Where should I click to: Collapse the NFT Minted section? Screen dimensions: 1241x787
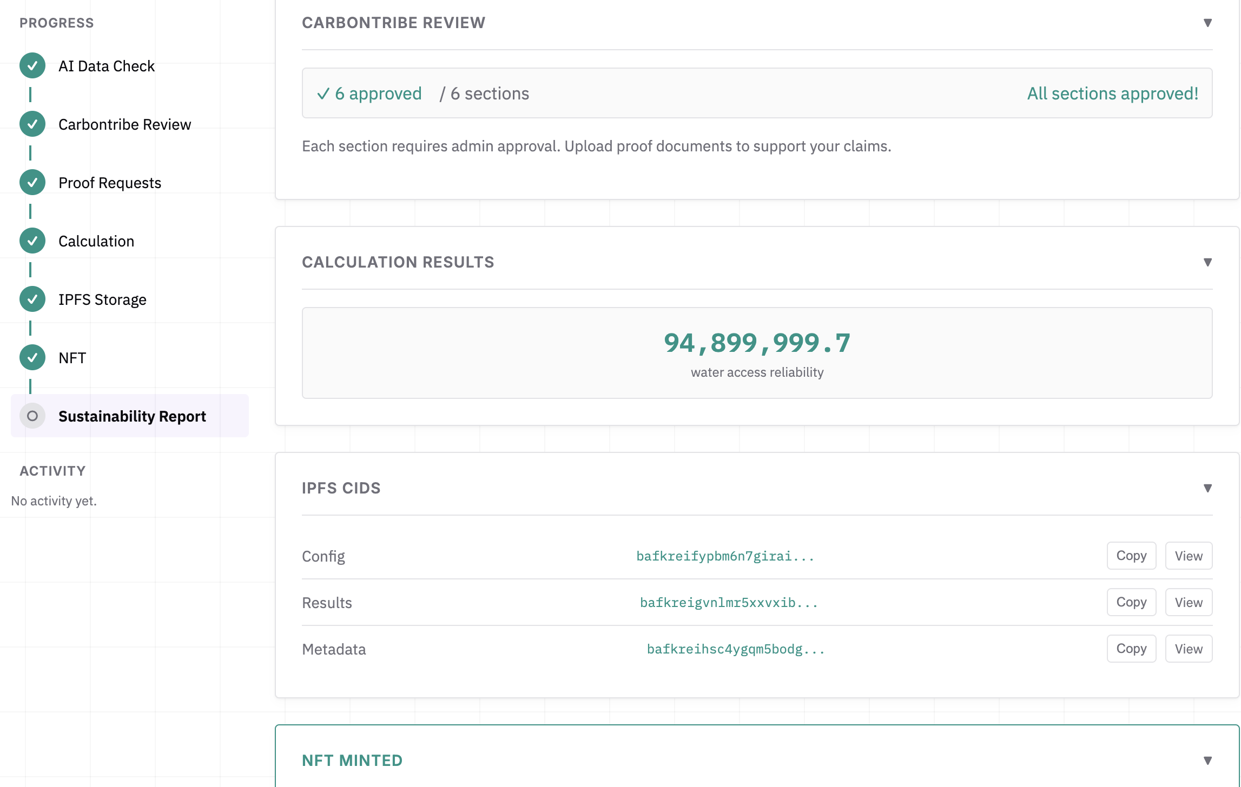pyautogui.click(x=1207, y=761)
